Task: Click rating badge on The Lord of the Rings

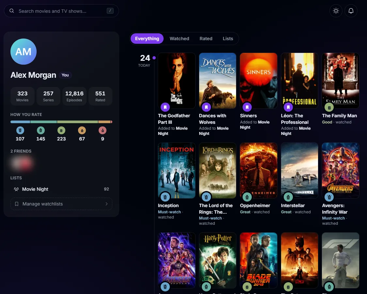Action: 206,197
